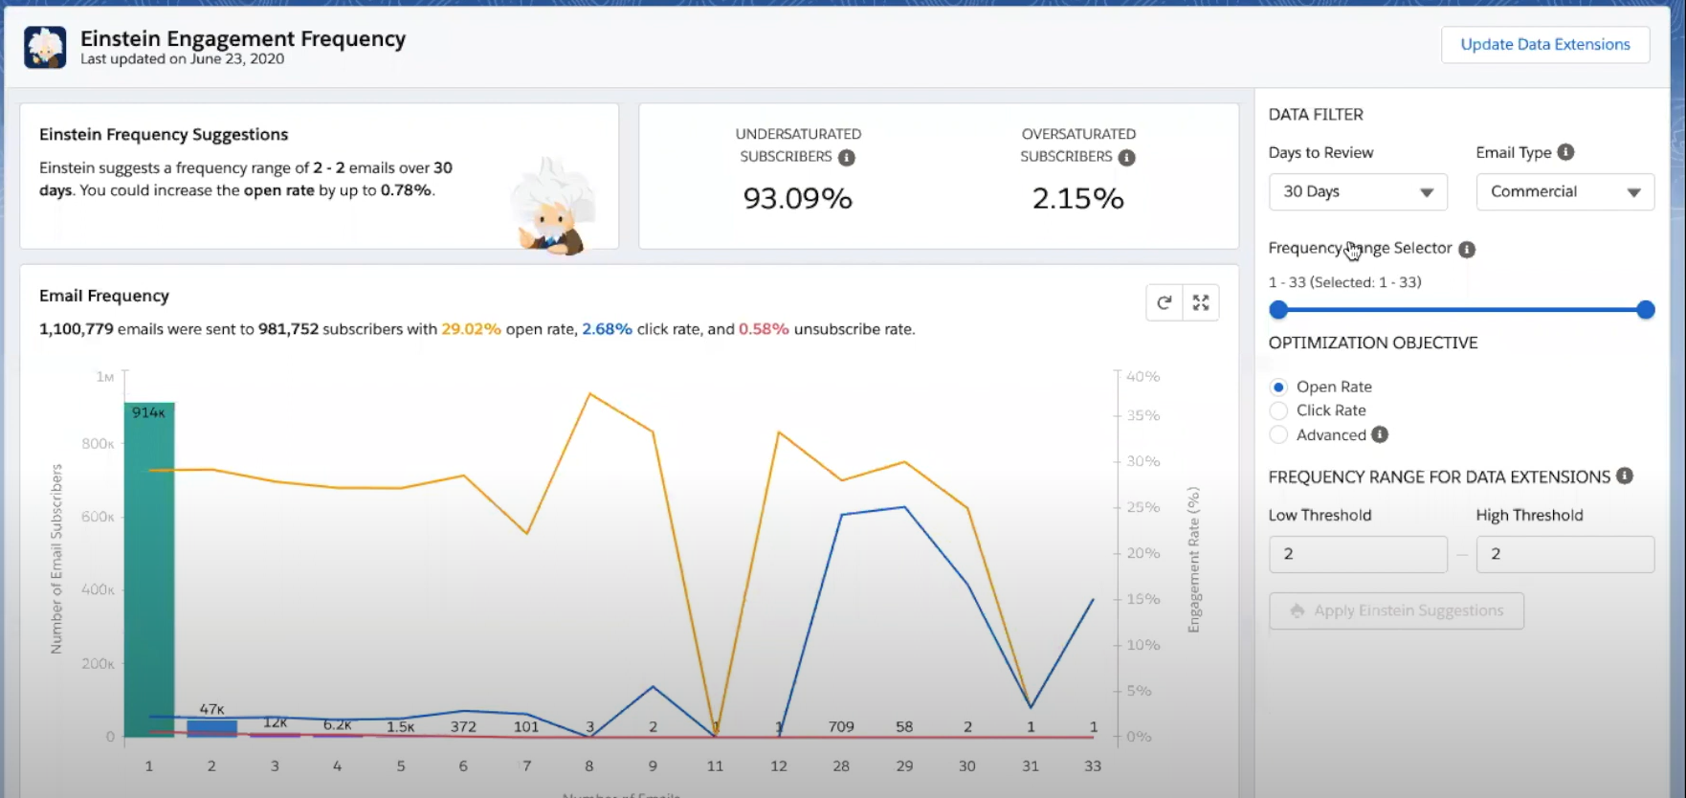Viewport: 1686px width, 798px height.
Task: Click the Undersaturated Subscribers info icon
Action: pos(846,158)
